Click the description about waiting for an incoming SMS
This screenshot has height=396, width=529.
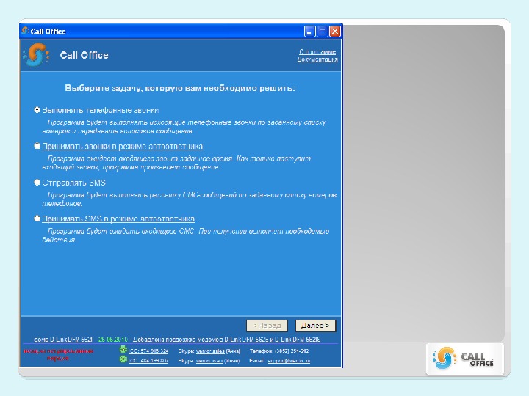coord(186,235)
